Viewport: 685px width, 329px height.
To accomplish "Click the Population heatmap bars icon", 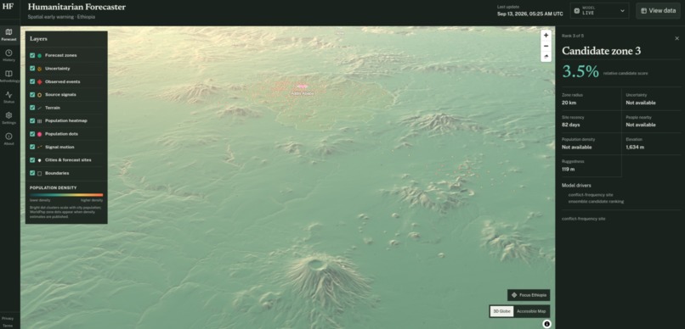I will coord(39,121).
